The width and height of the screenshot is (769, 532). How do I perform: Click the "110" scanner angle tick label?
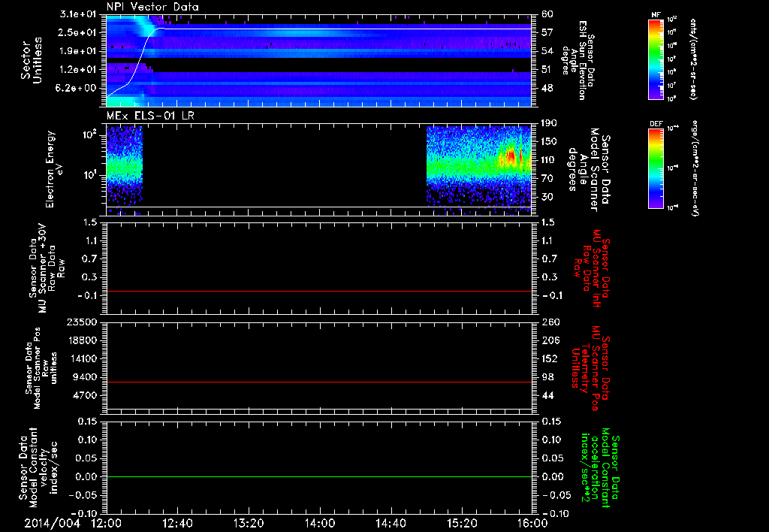coord(549,160)
